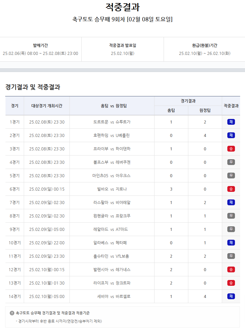Click the 발매기간 section heading

(41, 44)
